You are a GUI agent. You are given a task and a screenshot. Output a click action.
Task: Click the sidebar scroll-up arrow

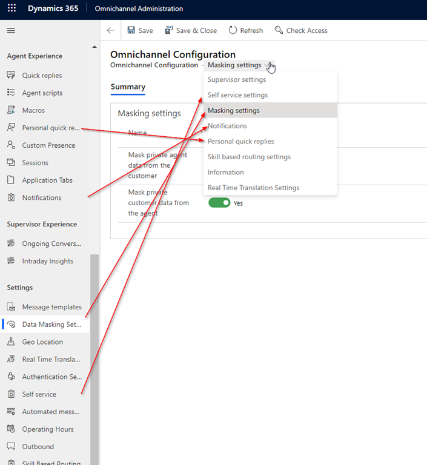[x=94, y=47]
